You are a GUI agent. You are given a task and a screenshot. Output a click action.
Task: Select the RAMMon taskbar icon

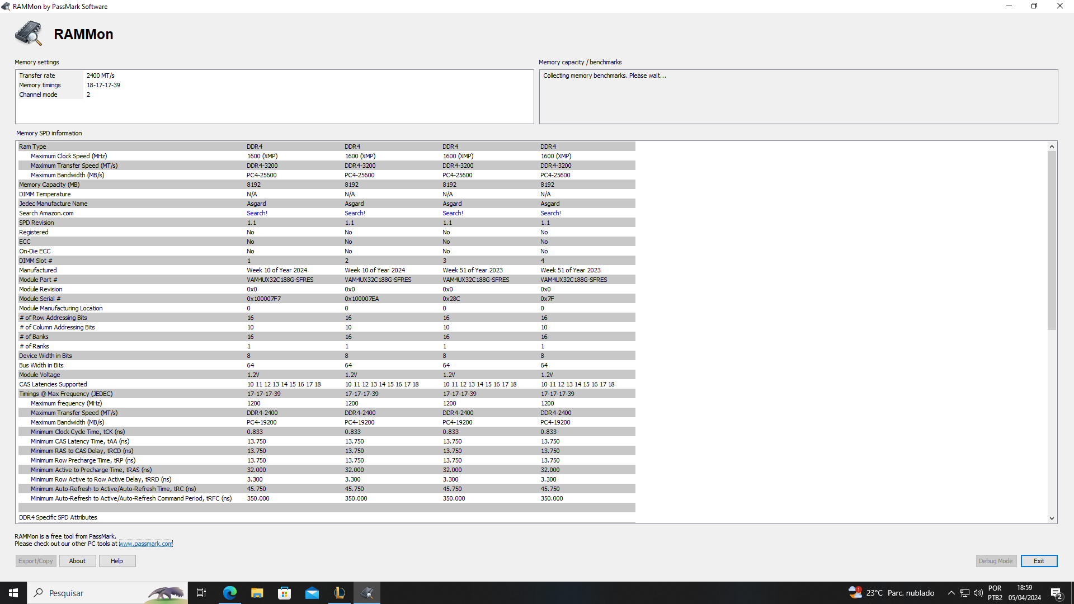click(367, 593)
